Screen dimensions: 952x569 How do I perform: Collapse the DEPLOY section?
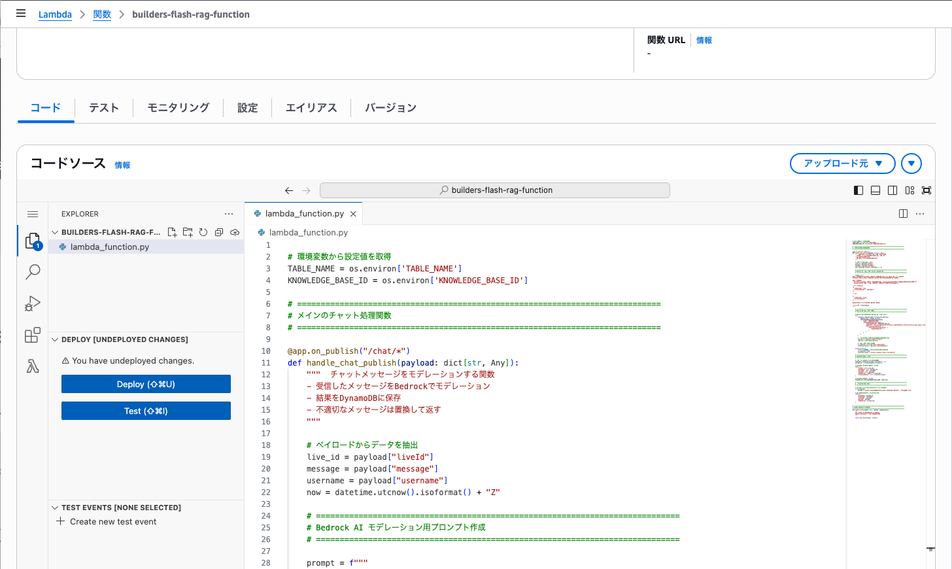55,339
